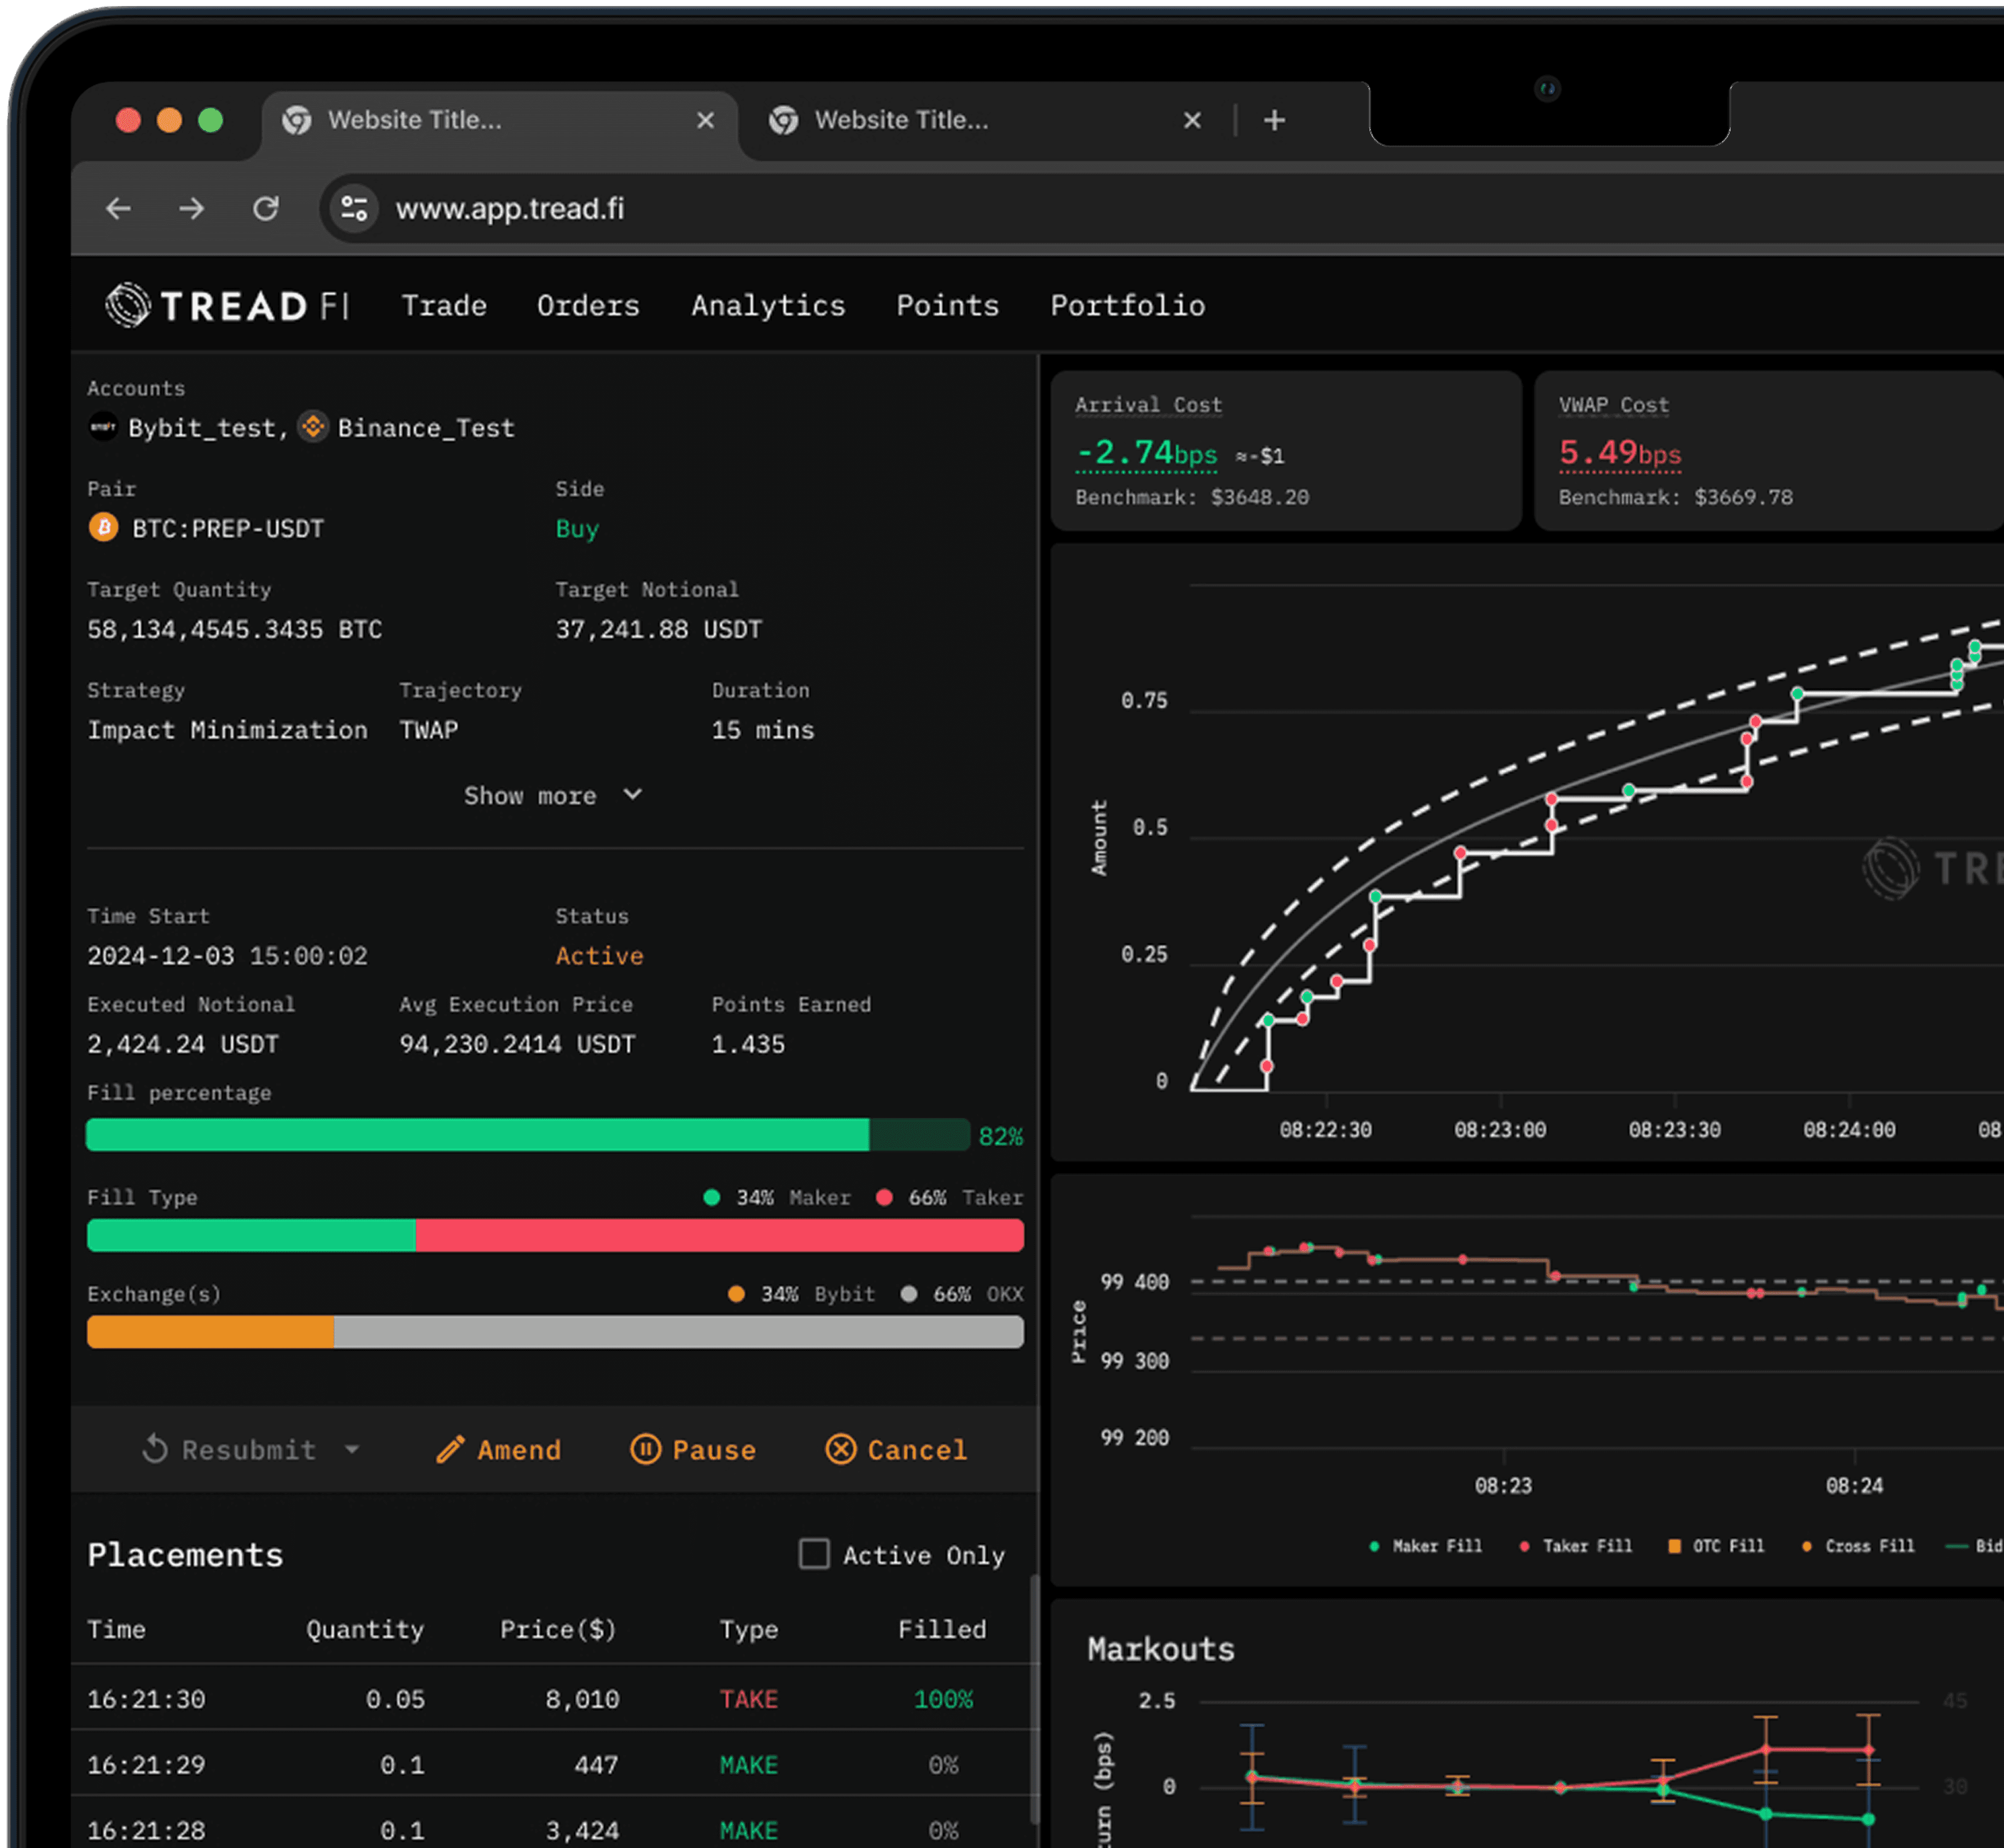Screen dimensions: 2004x1848
Task: Toggle Cross Fill in chart legend
Action: 1858,1546
